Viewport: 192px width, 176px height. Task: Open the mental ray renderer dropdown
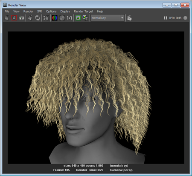(x=108, y=18)
